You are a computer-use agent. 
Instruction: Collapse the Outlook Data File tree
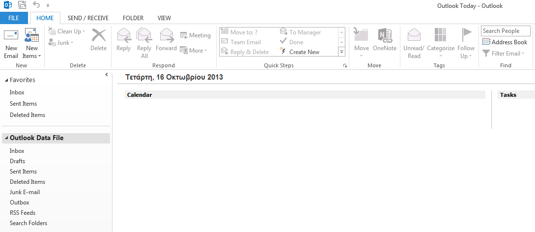(5, 139)
